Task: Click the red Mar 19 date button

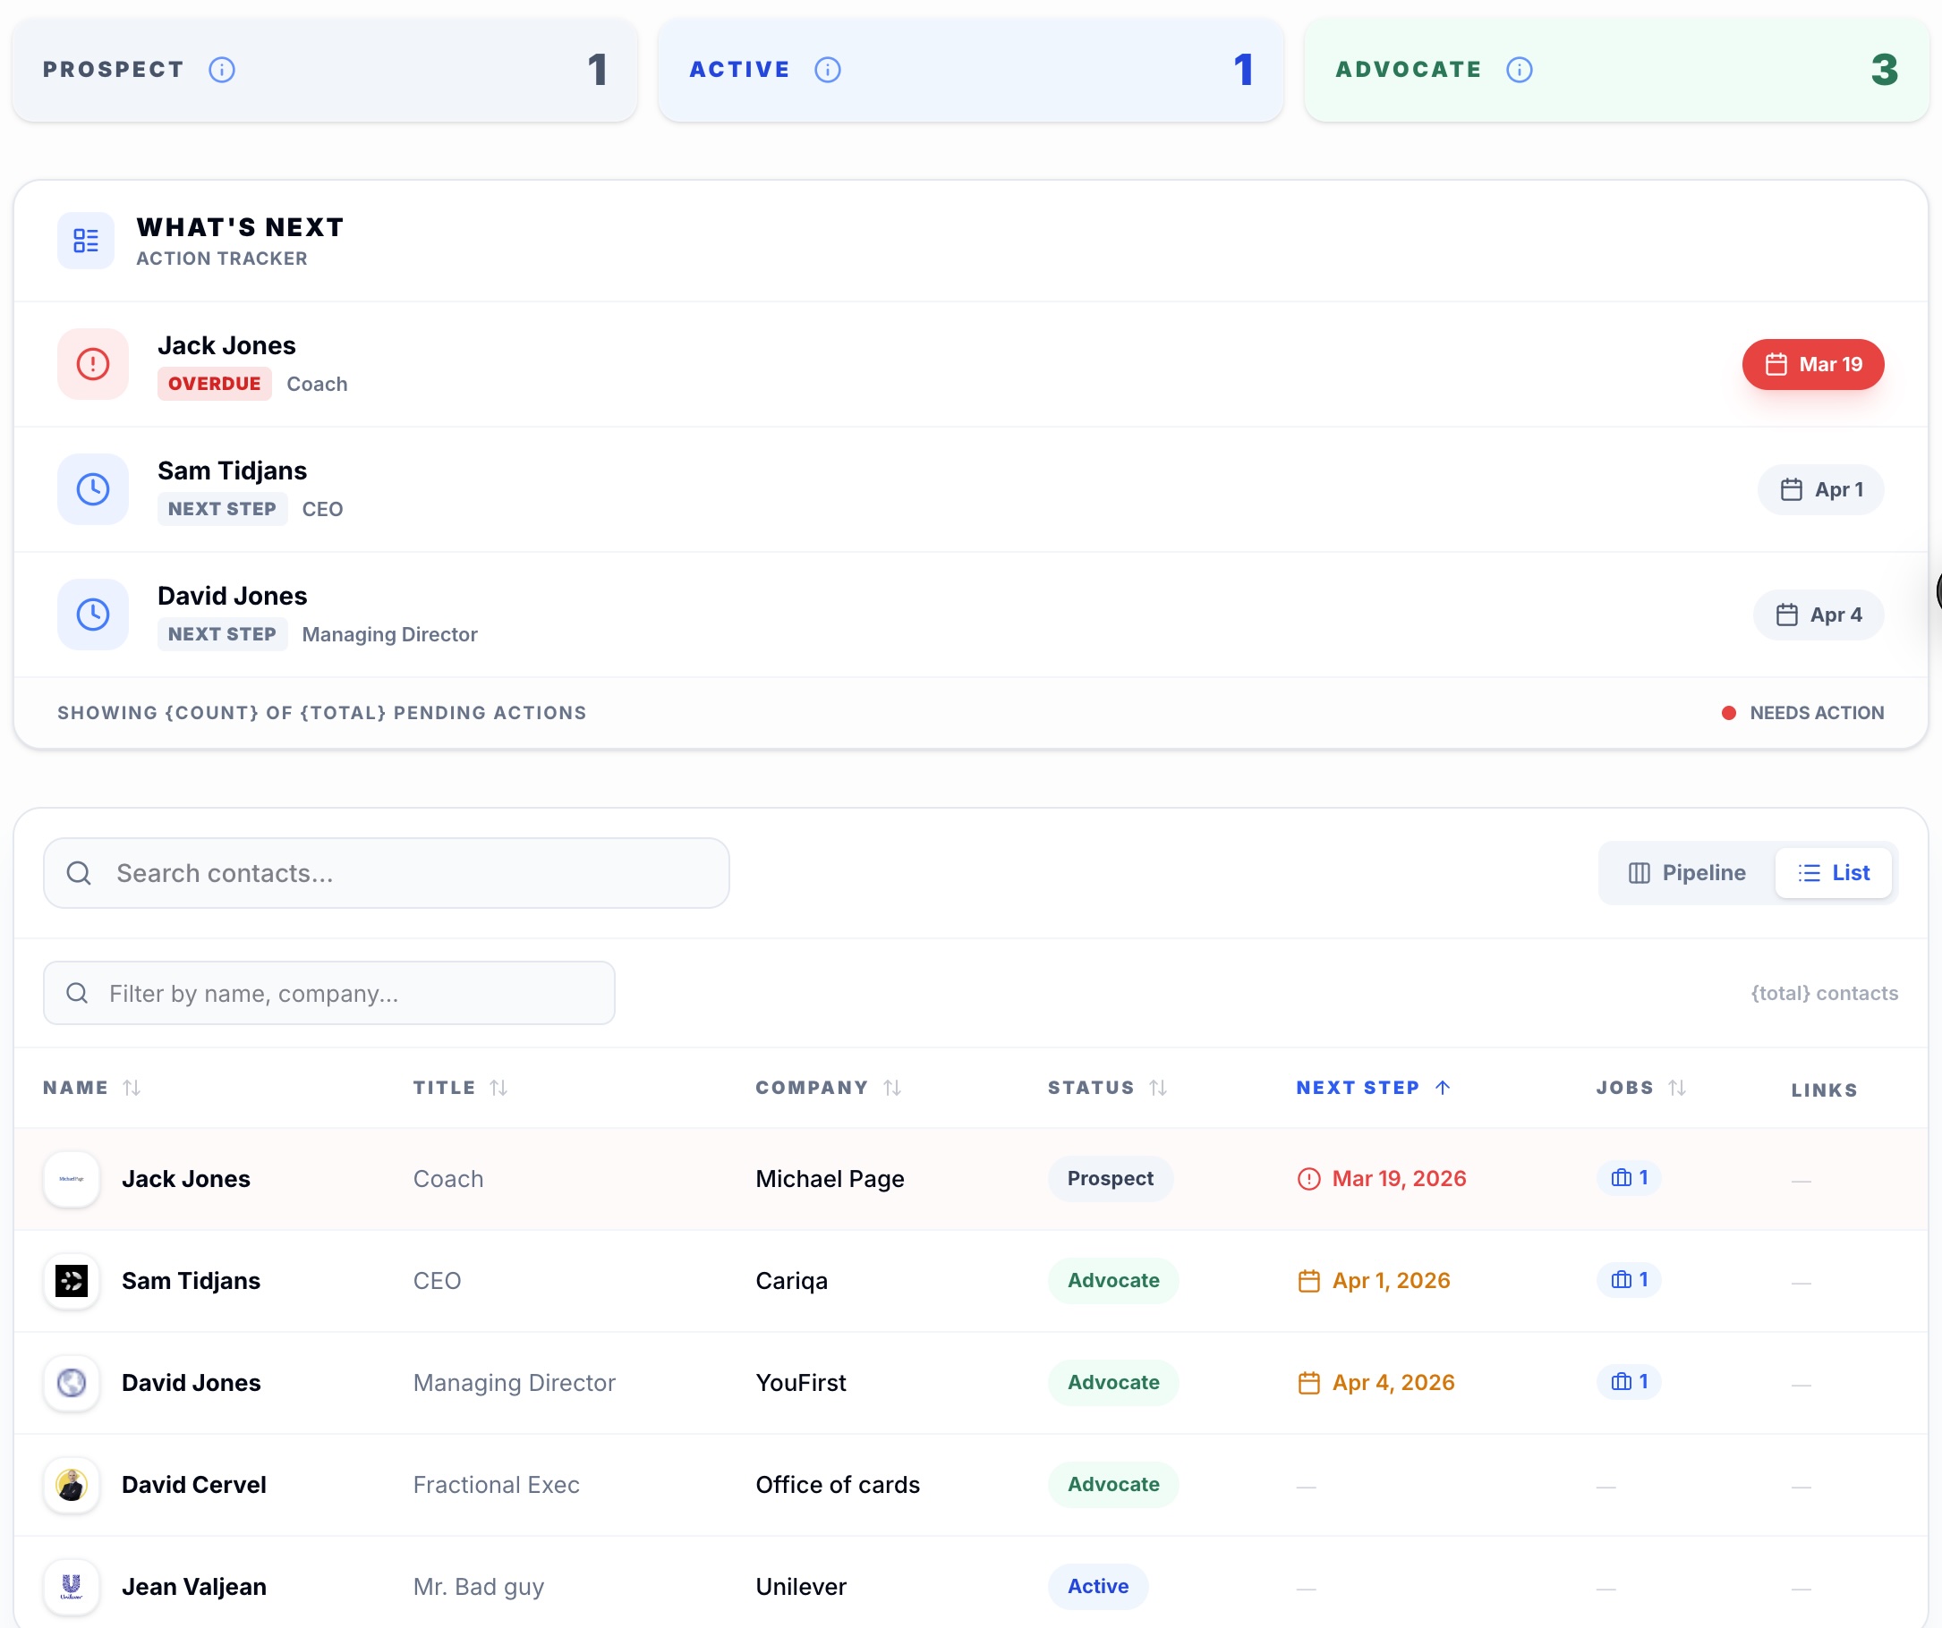Action: coord(1812,364)
